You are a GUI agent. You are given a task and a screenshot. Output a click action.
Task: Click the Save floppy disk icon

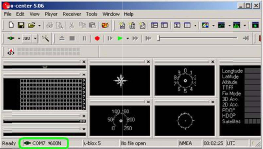(x=21, y=25)
